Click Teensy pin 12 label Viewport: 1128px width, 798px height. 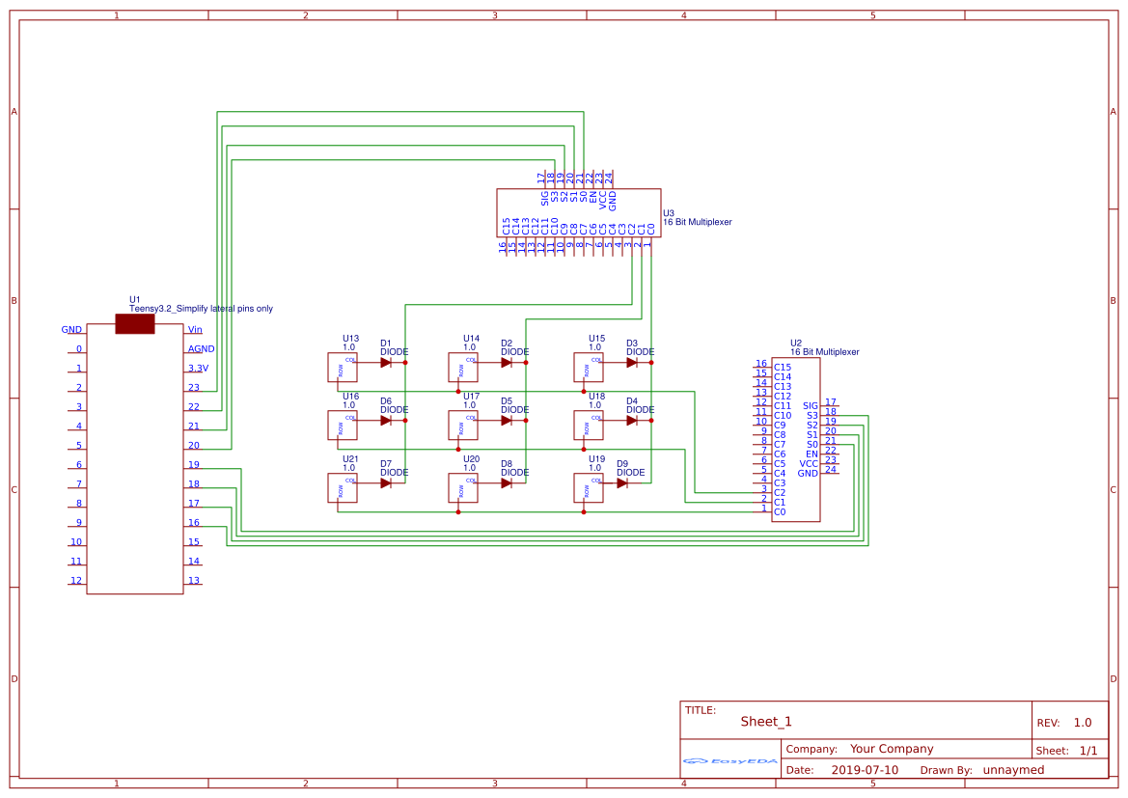[76, 581]
